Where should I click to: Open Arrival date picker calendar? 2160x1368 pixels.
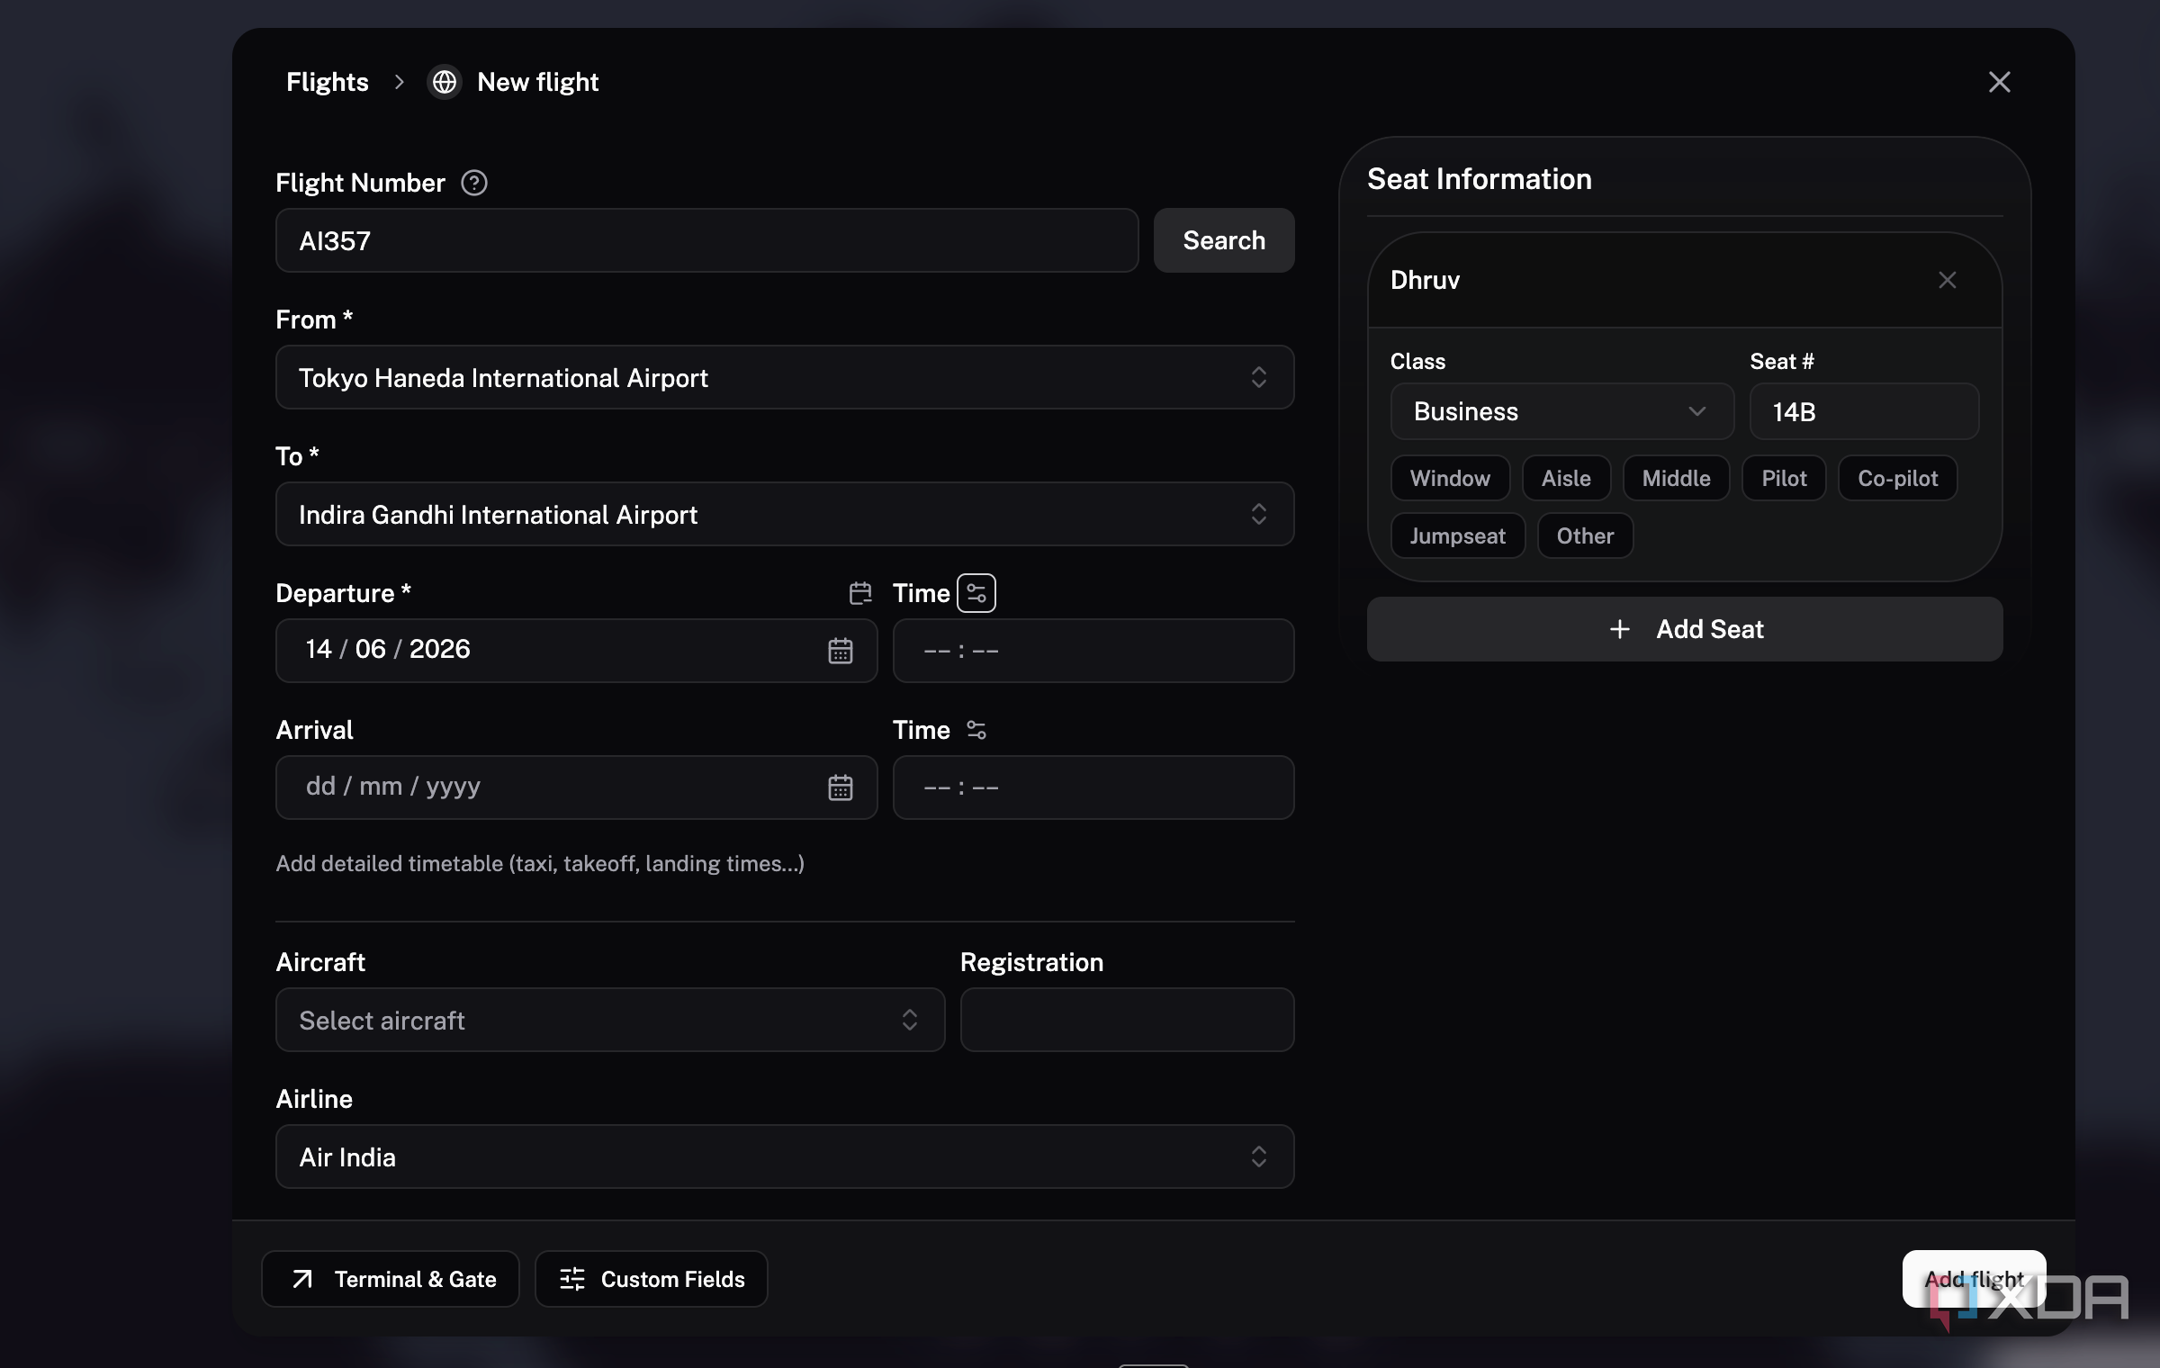840,787
